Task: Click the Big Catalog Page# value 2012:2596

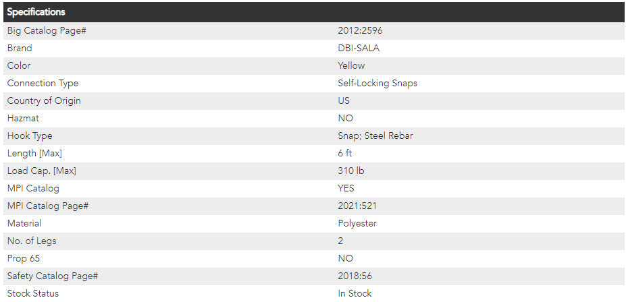Action: pyautogui.click(x=361, y=30)
